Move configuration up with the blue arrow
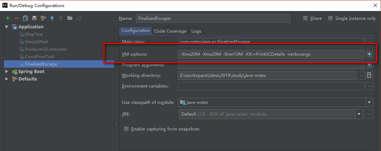Image resolution: width=381 pixels, height=151 pixels. (x=52, y=18)
